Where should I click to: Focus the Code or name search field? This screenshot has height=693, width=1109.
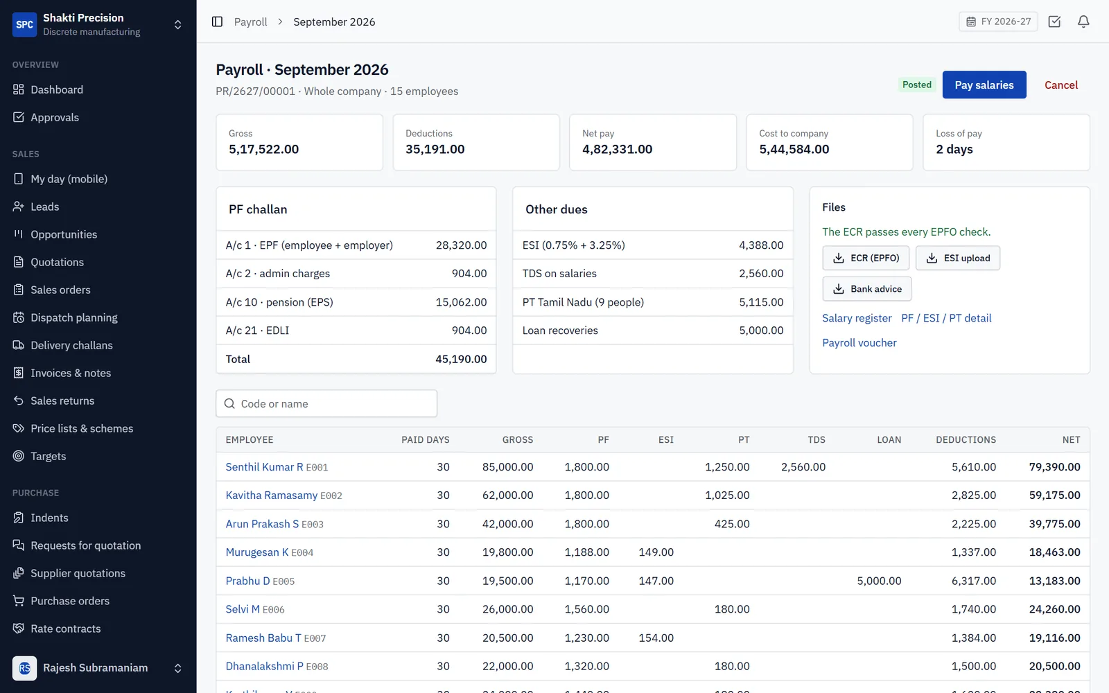click(326, 403)
